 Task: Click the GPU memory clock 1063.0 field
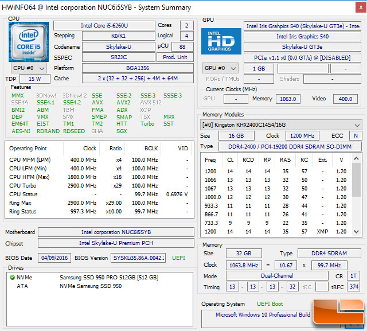tap(288, 99)
